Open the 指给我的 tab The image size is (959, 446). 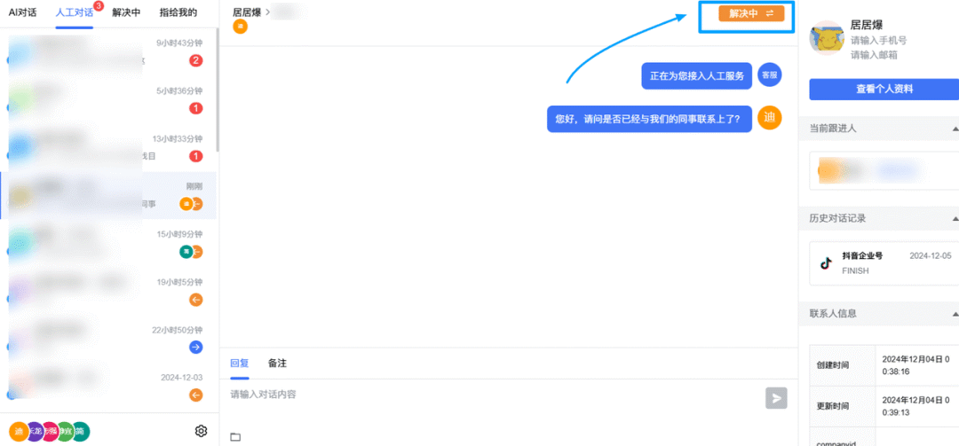(x=178, y=12)
